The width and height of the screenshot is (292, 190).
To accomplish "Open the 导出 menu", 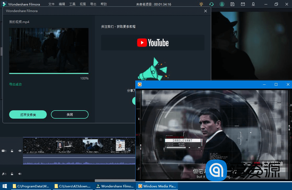I will coord(93,4).
